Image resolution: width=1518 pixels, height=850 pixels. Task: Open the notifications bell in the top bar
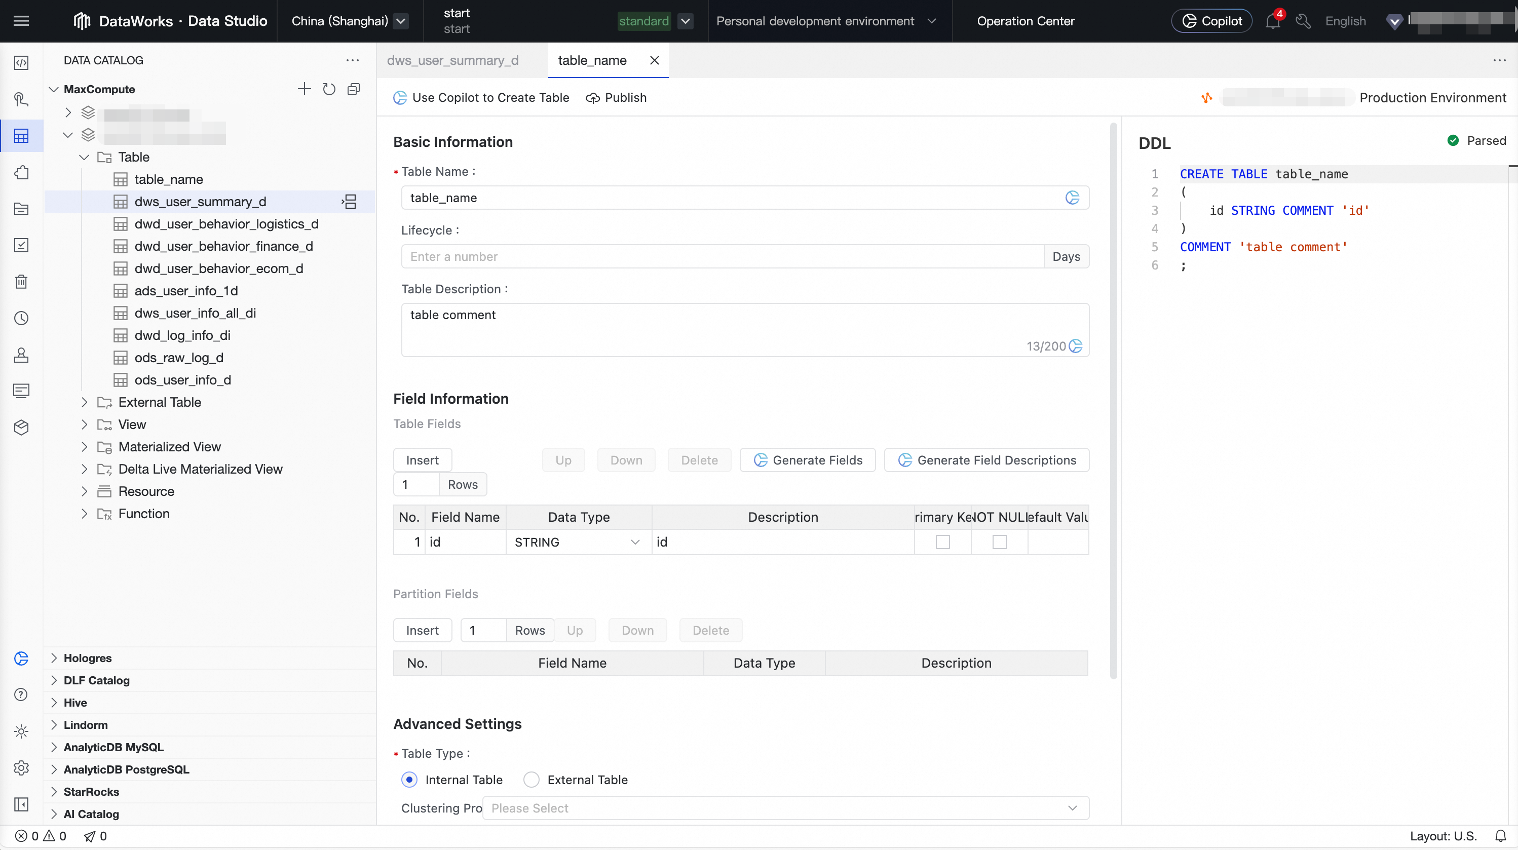pos(1272,21)
